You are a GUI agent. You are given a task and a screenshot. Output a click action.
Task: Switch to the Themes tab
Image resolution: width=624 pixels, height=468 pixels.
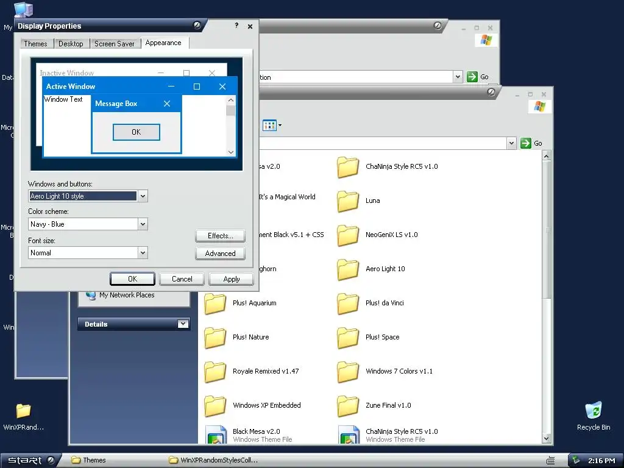(x=35, y=44)
